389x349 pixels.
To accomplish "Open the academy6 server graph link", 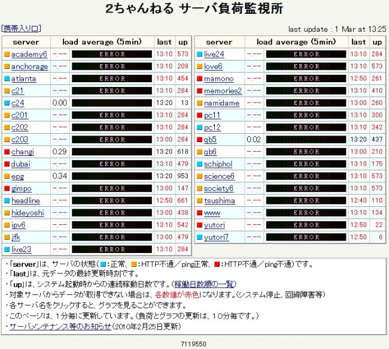I will (29, 54).
